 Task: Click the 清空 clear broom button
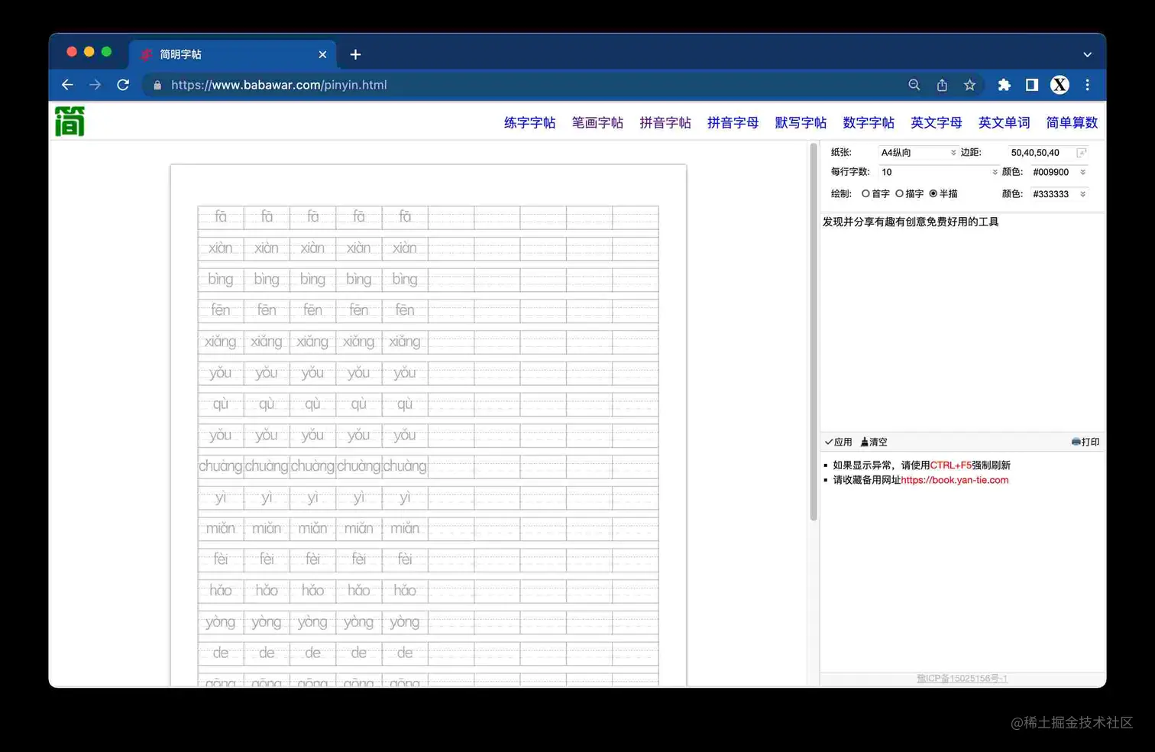(874, 442)
